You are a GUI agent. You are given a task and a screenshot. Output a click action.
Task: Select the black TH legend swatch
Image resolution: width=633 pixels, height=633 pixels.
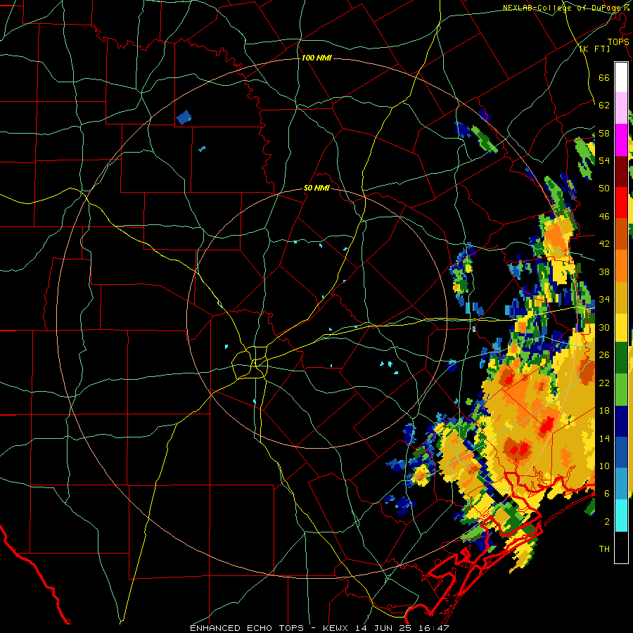[621, 547]
